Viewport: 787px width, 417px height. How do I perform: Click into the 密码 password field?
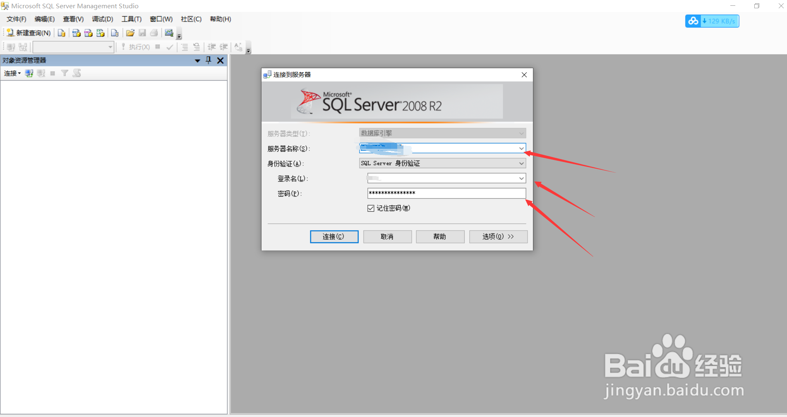[x=446, y=193]
